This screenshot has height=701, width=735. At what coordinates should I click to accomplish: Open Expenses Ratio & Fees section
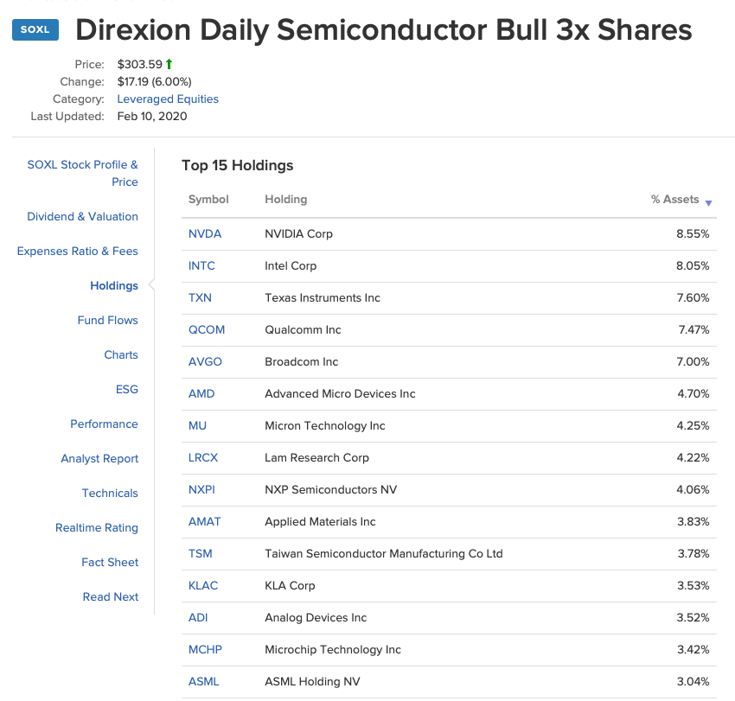click(78, 252)
